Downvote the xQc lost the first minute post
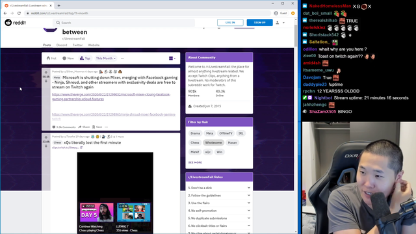 point(46,146)
